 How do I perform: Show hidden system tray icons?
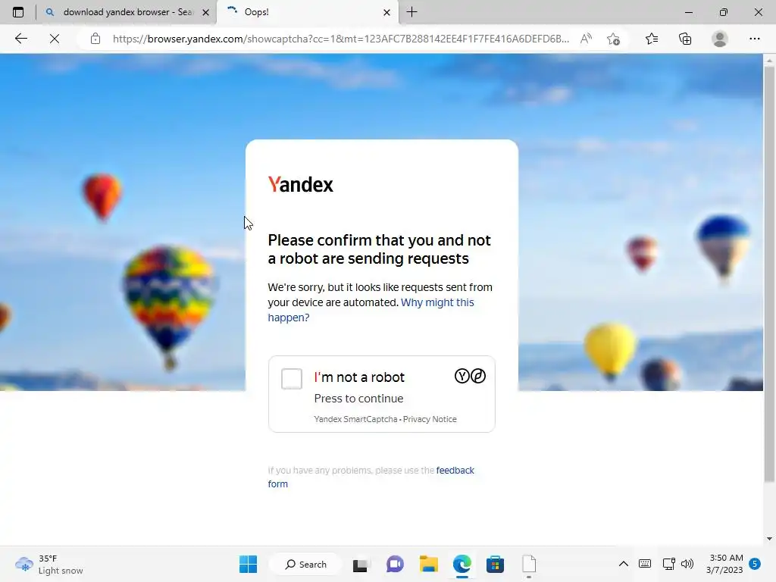(624, 564)
